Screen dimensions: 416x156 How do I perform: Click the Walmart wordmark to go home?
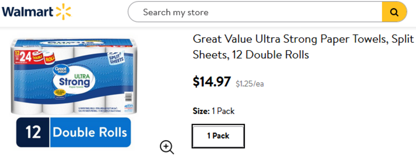tap(27, 12)
